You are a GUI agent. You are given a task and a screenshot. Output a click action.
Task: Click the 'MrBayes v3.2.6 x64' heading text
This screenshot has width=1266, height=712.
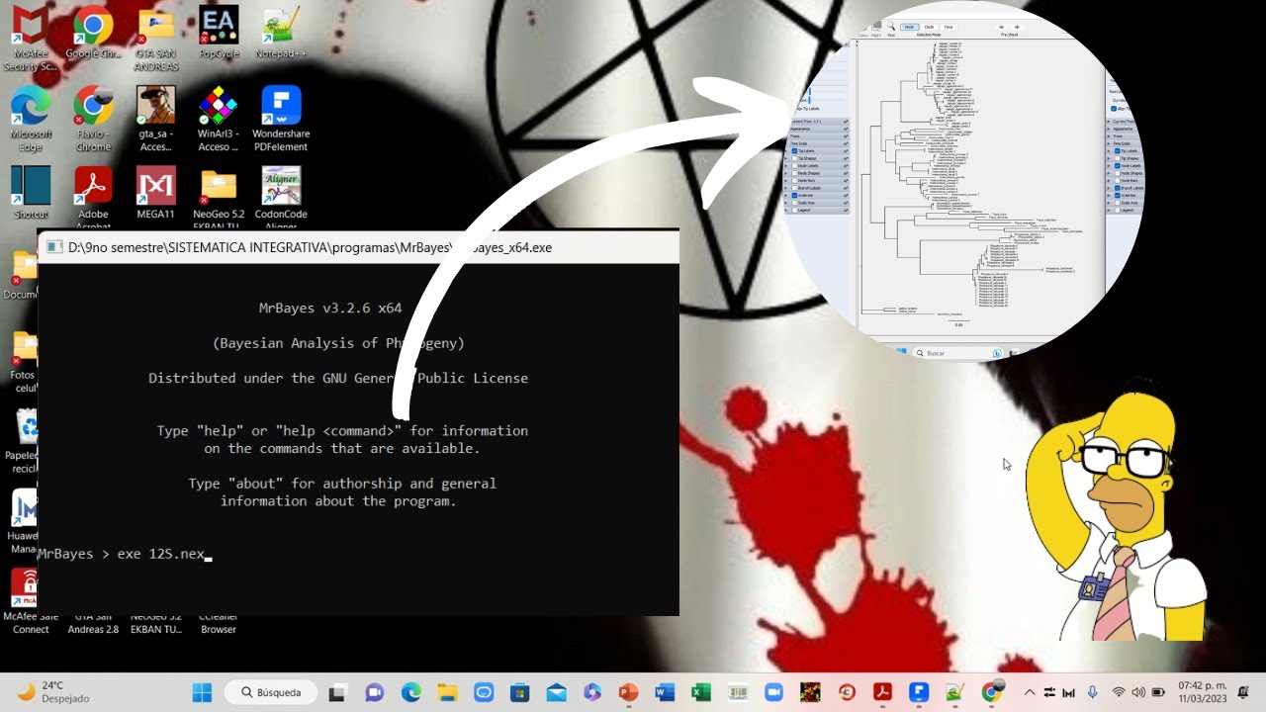(330, 308)
